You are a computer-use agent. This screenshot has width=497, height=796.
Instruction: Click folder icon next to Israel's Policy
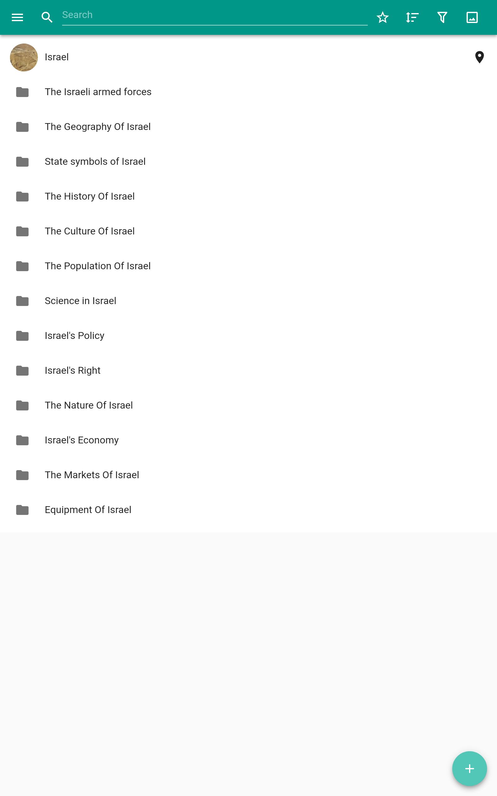tap(22, 336)
